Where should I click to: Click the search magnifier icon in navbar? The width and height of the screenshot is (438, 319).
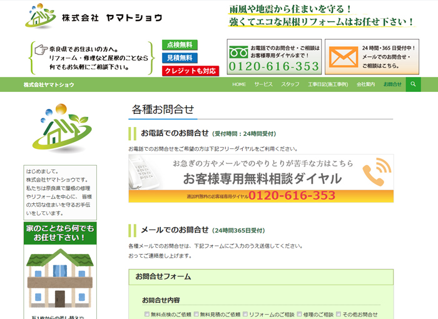tap(413, 84)
